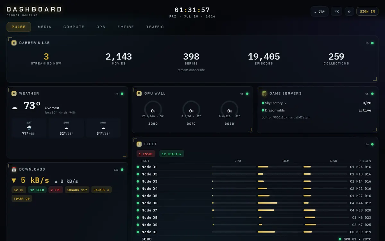Image resolution: width=385 pixels, height=241 pixels.
Task: Click the Dabber's Lab green status dot
Action: point(372,43)
